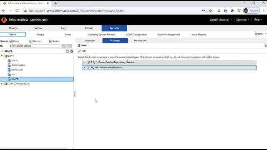Open the Overview sub-tab

tap(90, 41)
